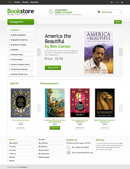
Task: Open the Sitemap menu item
Action: [x=25, y=2]
